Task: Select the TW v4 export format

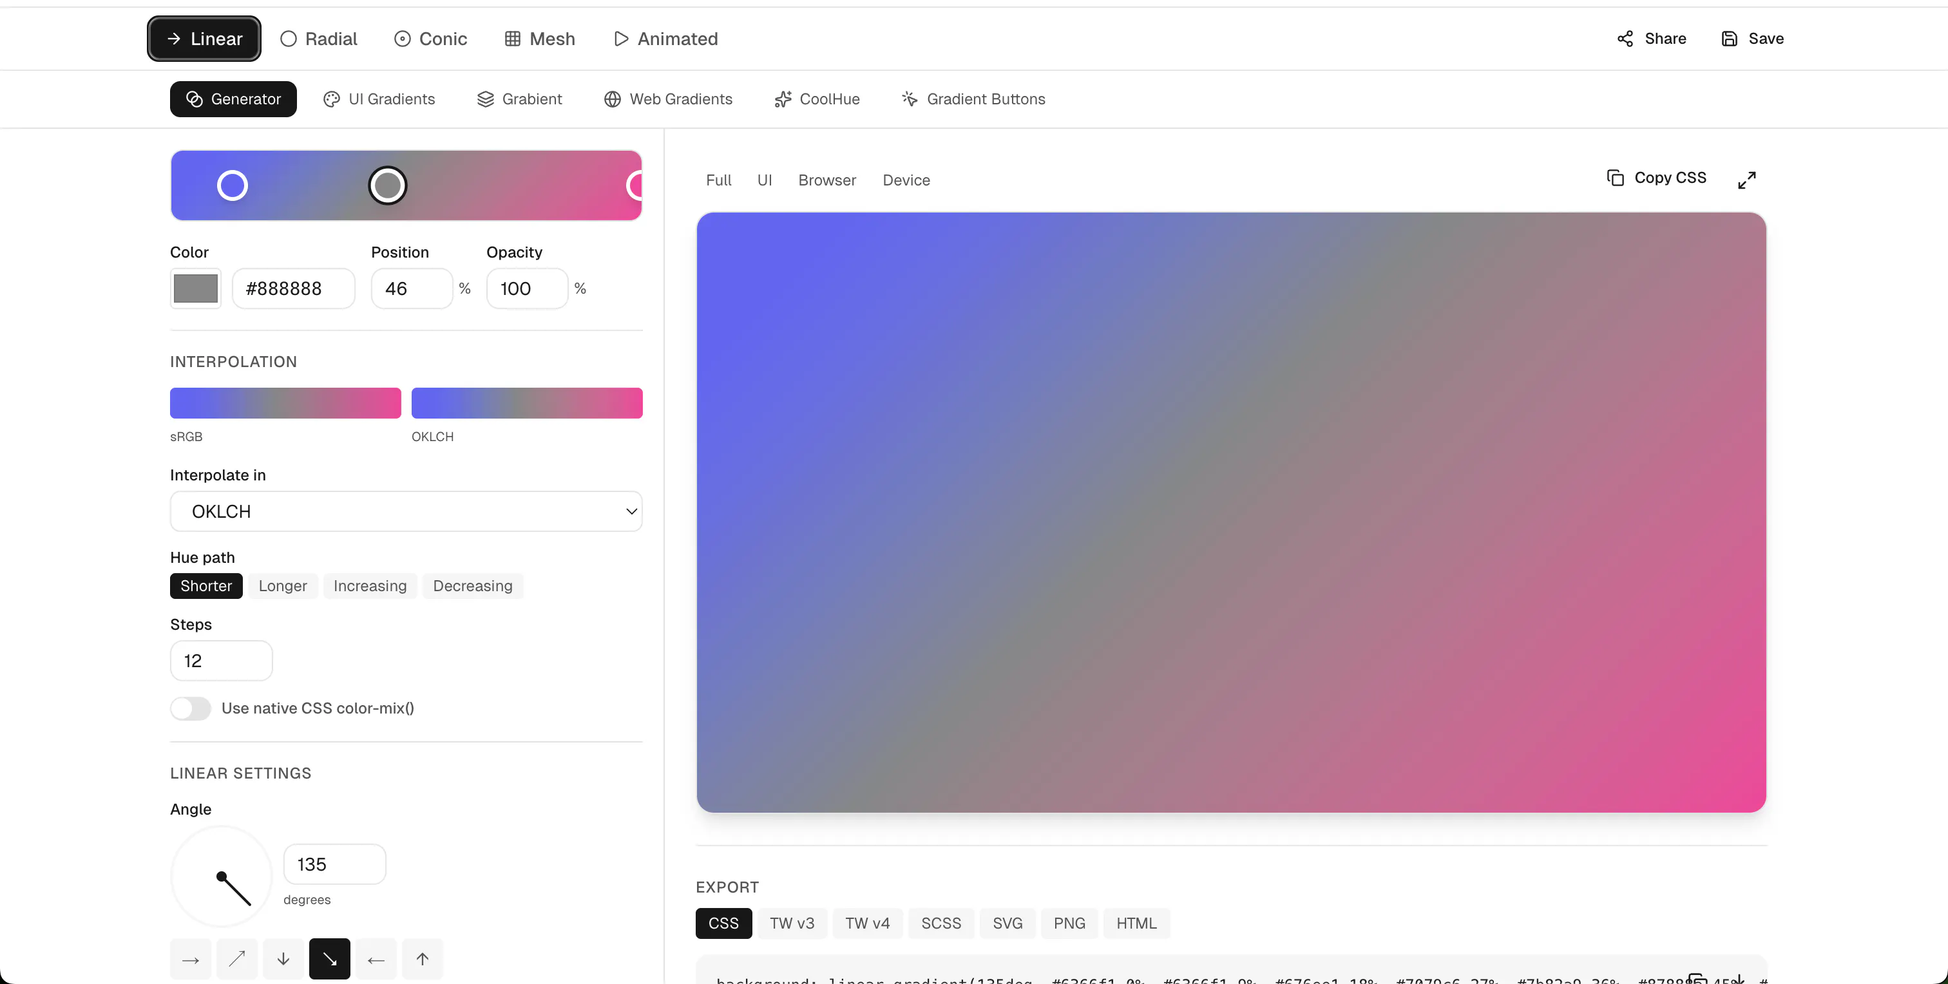Action: pyautogui.click(x=867, y=923)
